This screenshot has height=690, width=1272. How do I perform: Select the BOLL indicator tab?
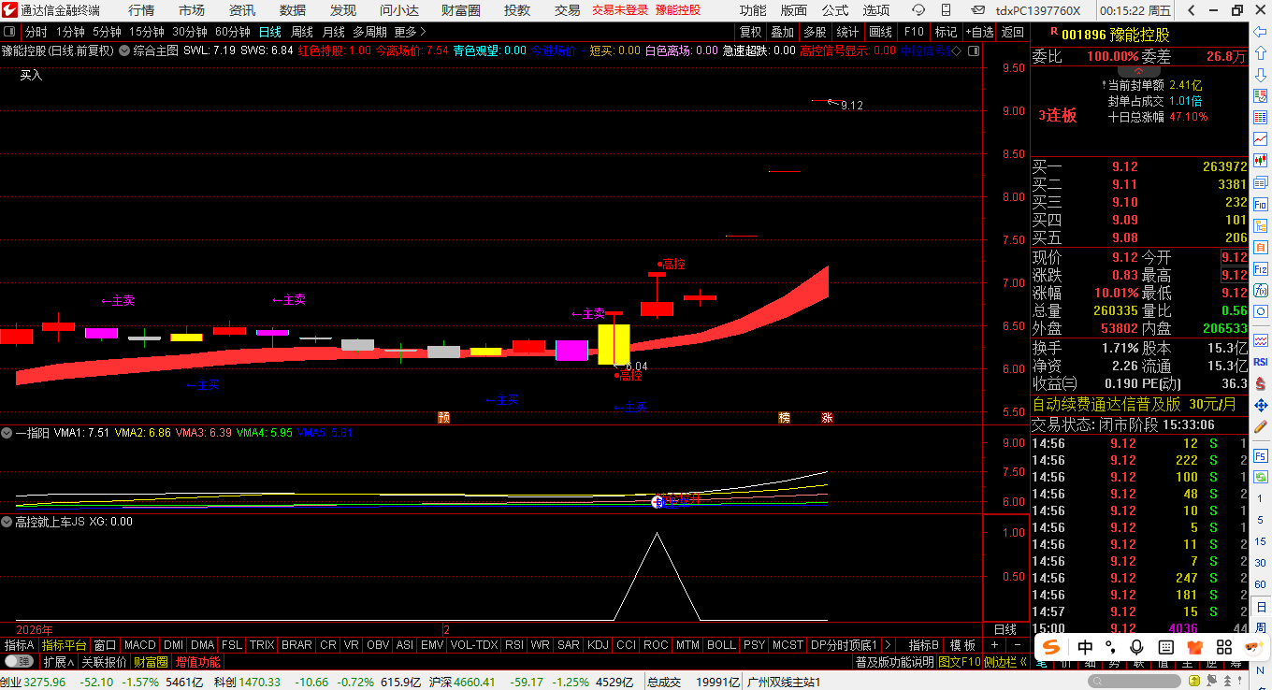(721, 645)
